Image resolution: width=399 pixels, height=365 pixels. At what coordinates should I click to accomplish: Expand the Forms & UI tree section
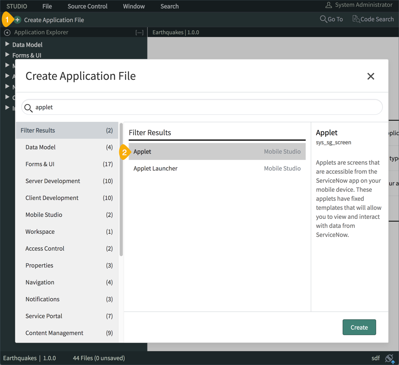8,55
